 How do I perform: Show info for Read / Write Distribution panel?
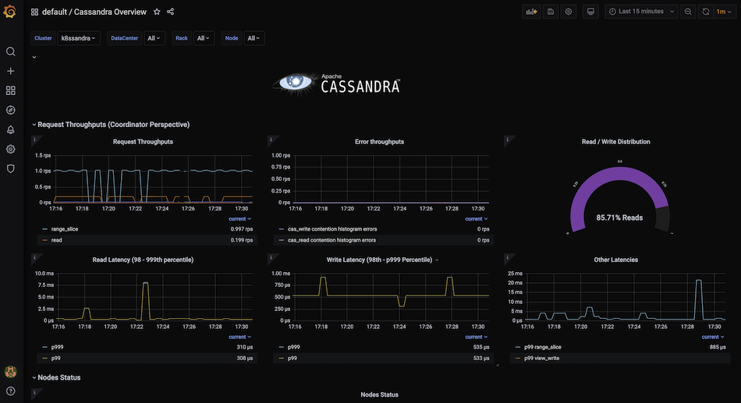point(508,140)
